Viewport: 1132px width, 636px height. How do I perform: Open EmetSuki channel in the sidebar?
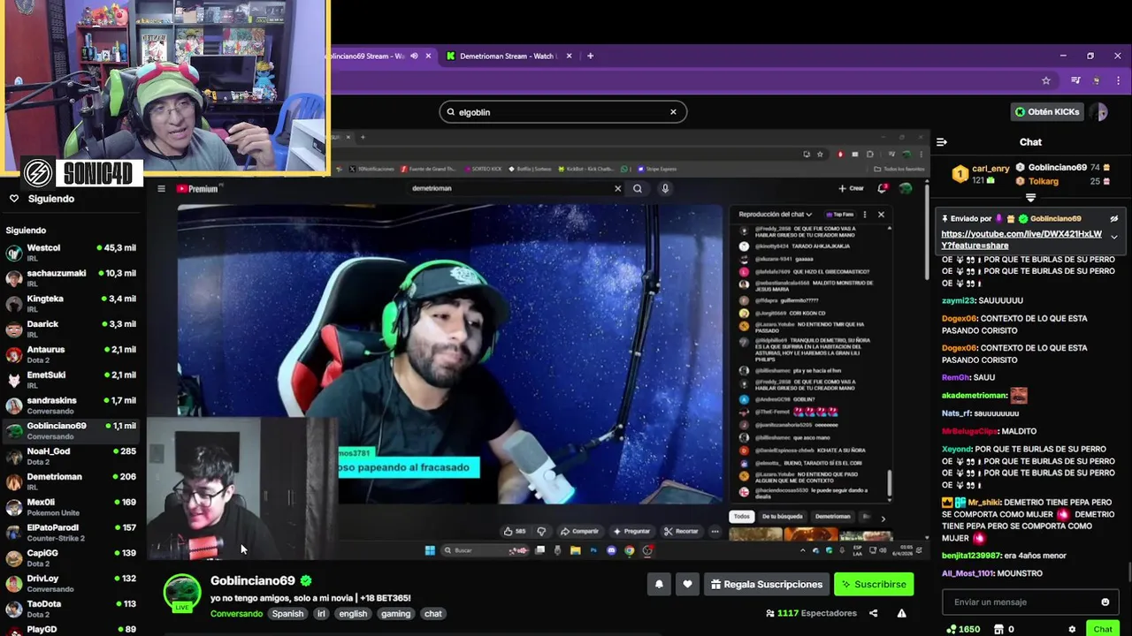click(72, 380)
